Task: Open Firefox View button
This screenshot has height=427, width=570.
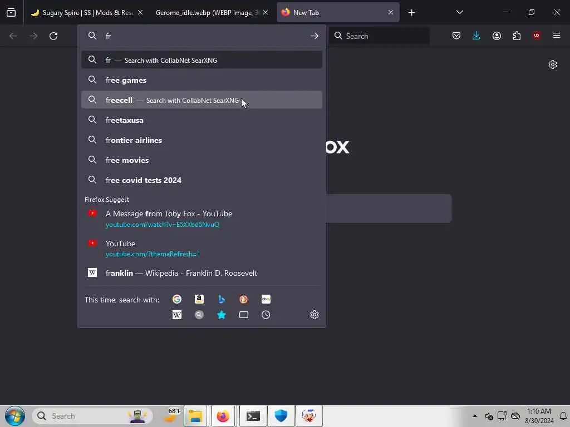Action: pyautogui.click(x=11, y=12)
